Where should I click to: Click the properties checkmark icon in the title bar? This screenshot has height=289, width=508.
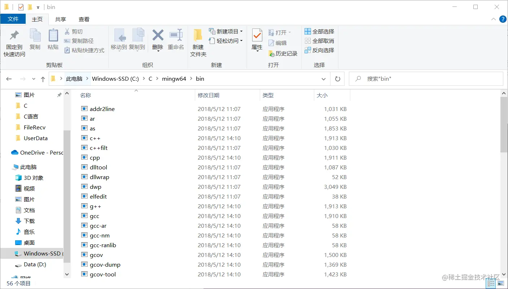[x=21, y=7]
